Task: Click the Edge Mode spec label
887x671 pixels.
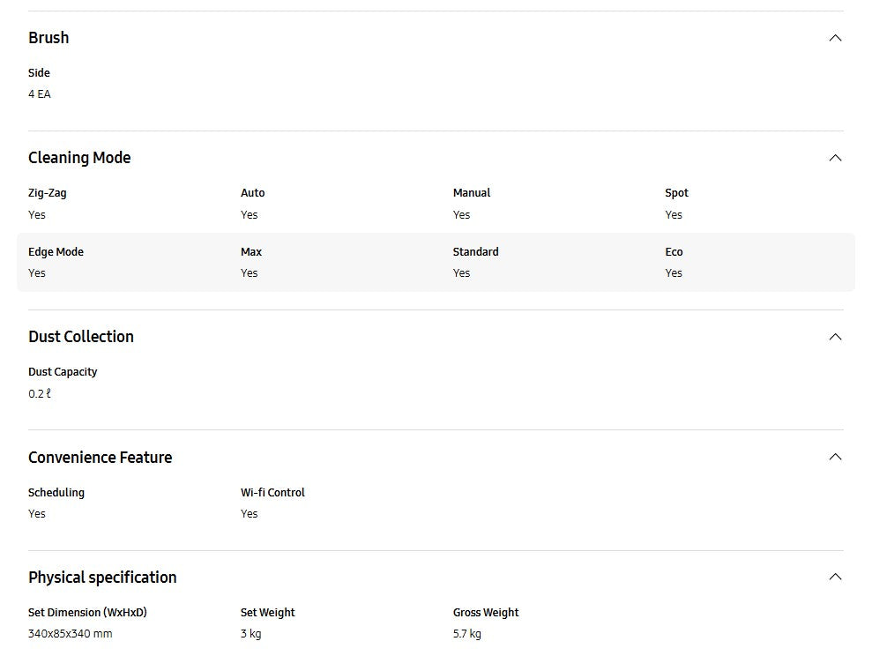Action: 56,252
